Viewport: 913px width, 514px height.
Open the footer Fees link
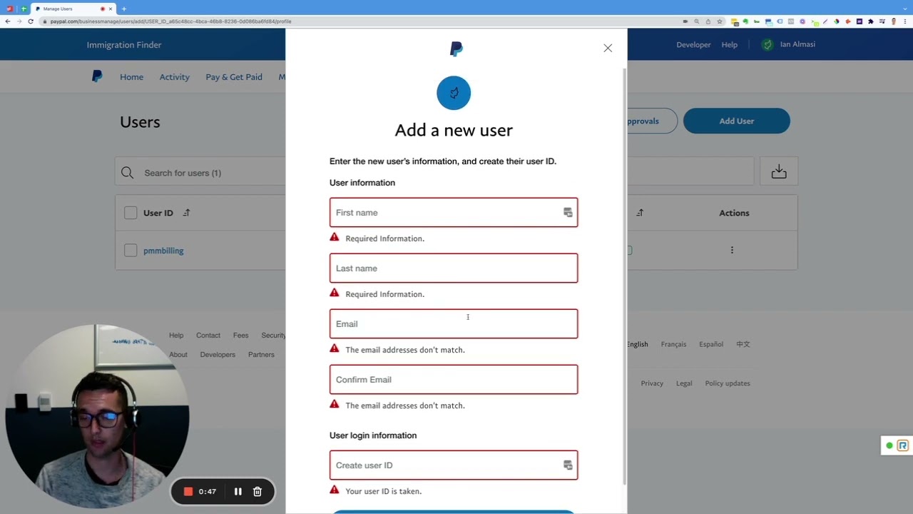[241, 336]
